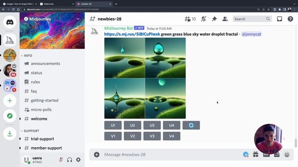Open the inbox icon in header
The height and width of the screenshot is (167, 298).
[x=279, y=19]
